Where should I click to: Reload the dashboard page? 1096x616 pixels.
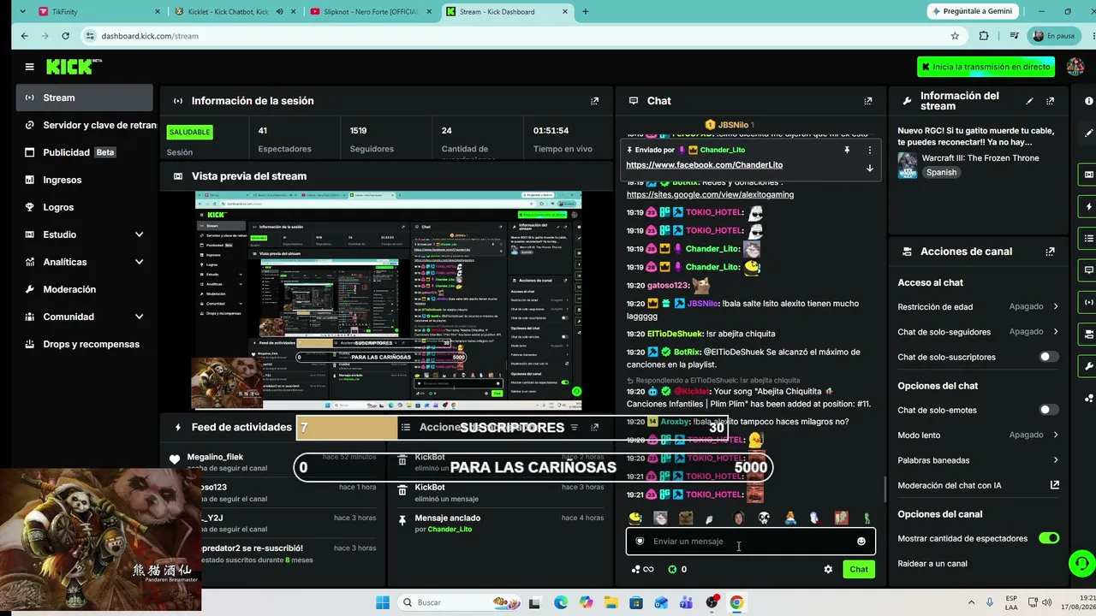pos(66,36)
